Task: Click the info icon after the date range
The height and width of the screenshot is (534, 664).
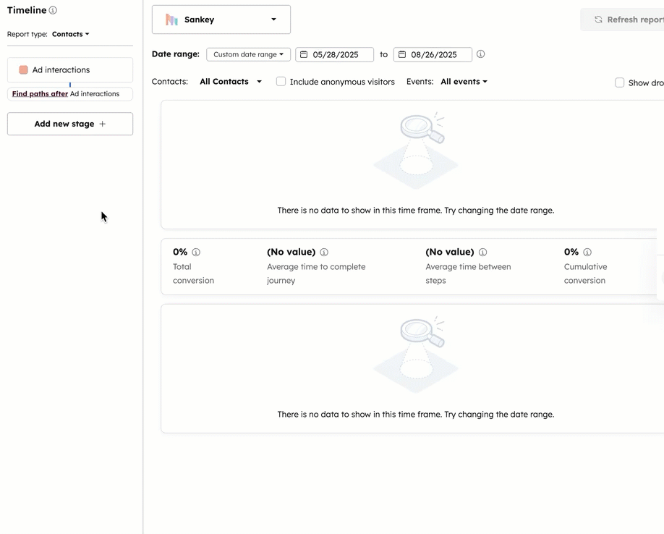Action: pos(480,54)
